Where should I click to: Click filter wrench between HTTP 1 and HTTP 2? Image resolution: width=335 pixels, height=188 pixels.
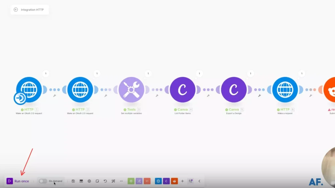[55, 96]
